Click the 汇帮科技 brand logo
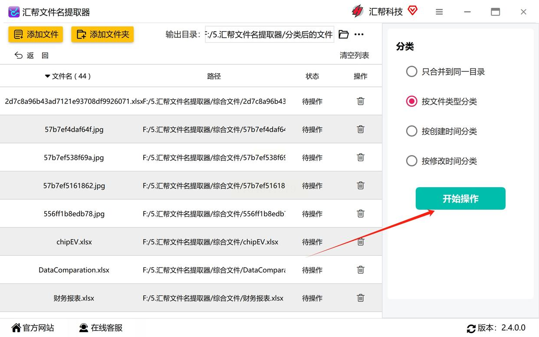The image size is (539, 337). point(358,11)
